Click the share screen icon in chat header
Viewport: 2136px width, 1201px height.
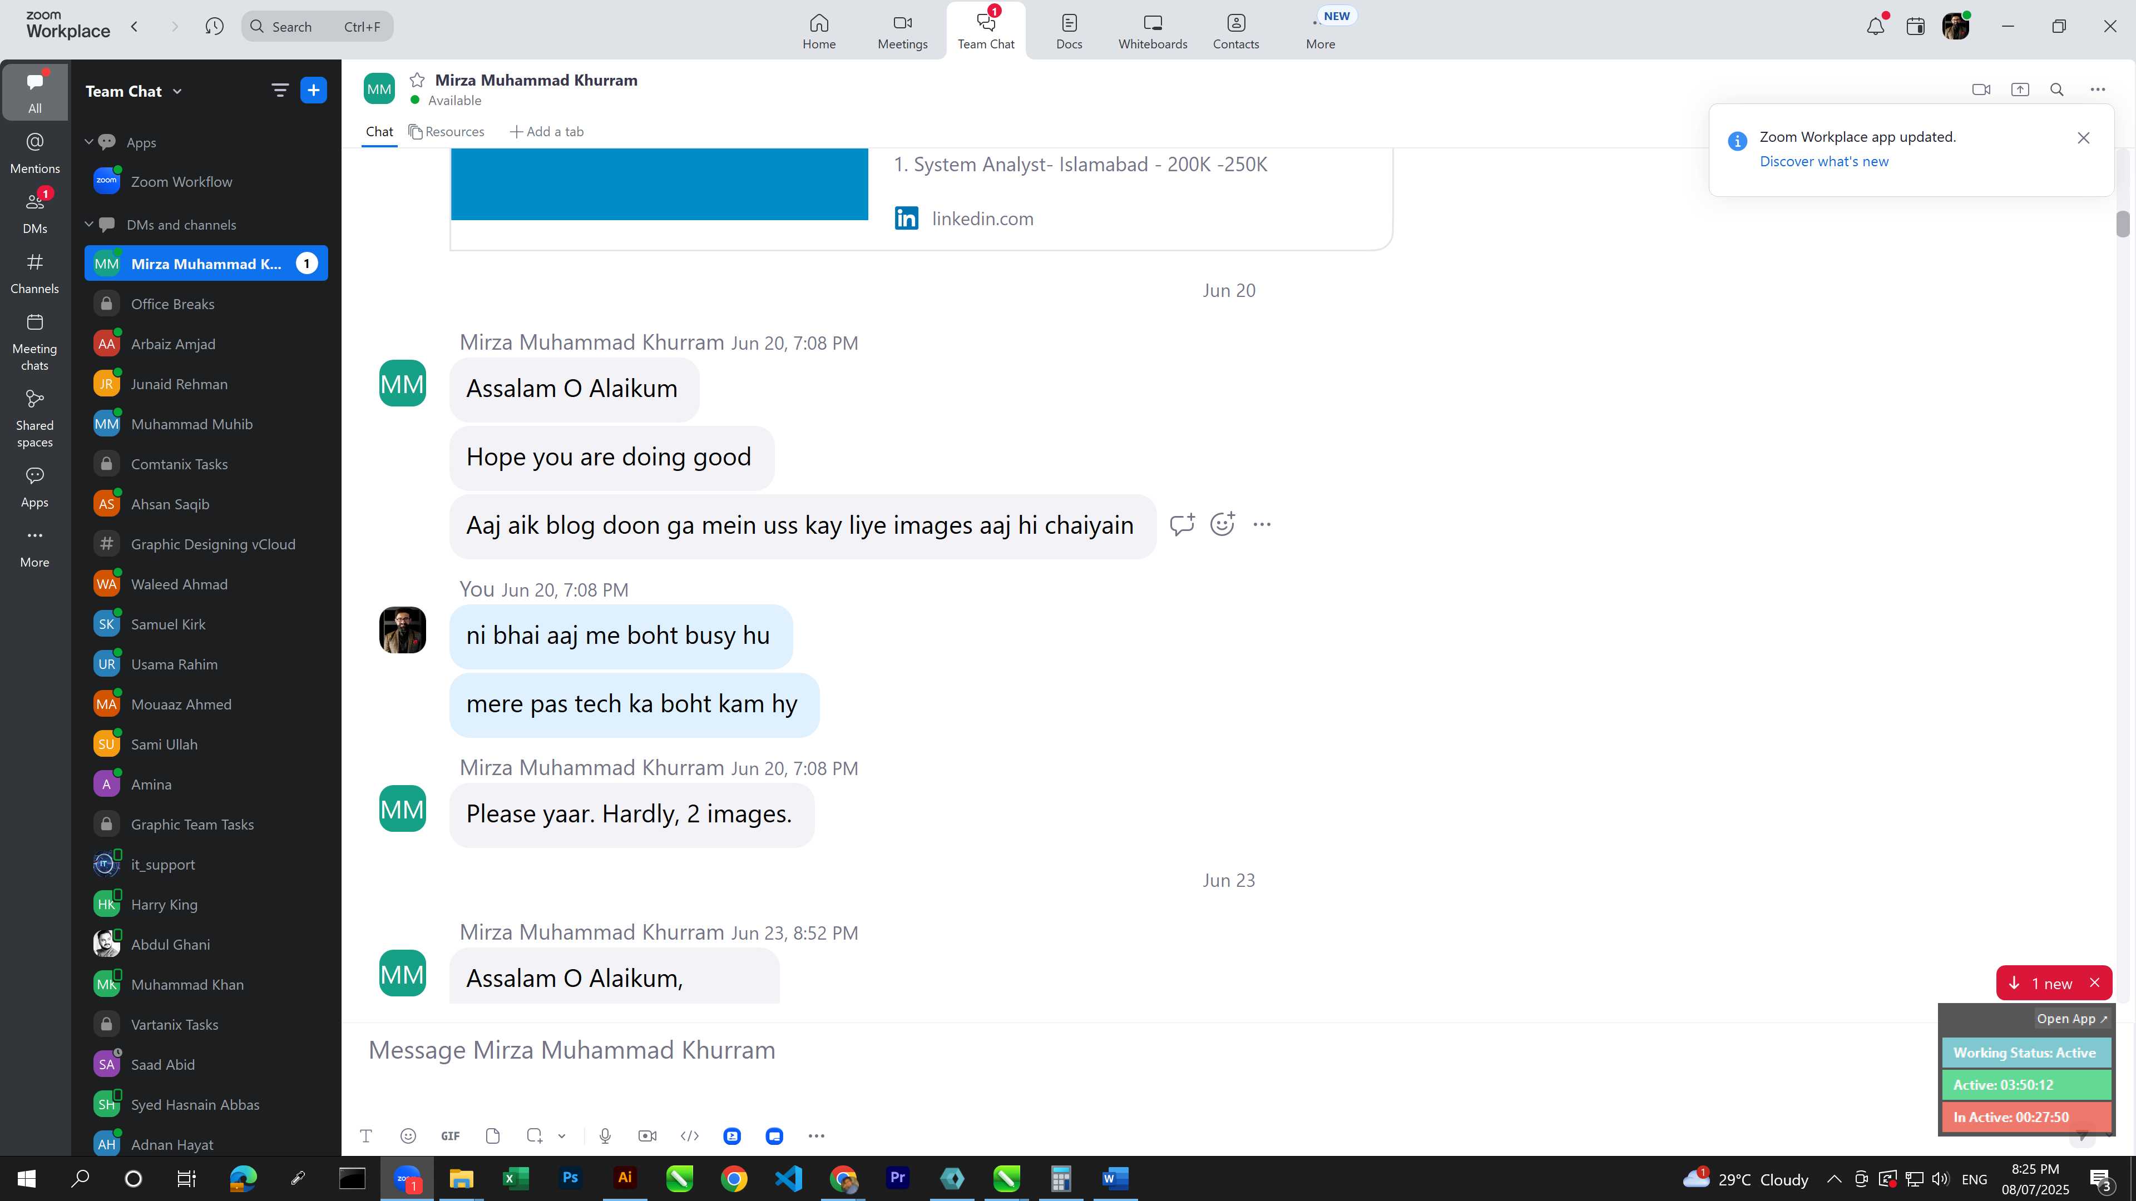click(x=2019, y=90)
